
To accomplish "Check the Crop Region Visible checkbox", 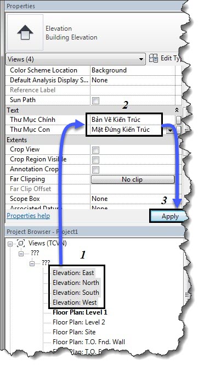I will [95, 160].
